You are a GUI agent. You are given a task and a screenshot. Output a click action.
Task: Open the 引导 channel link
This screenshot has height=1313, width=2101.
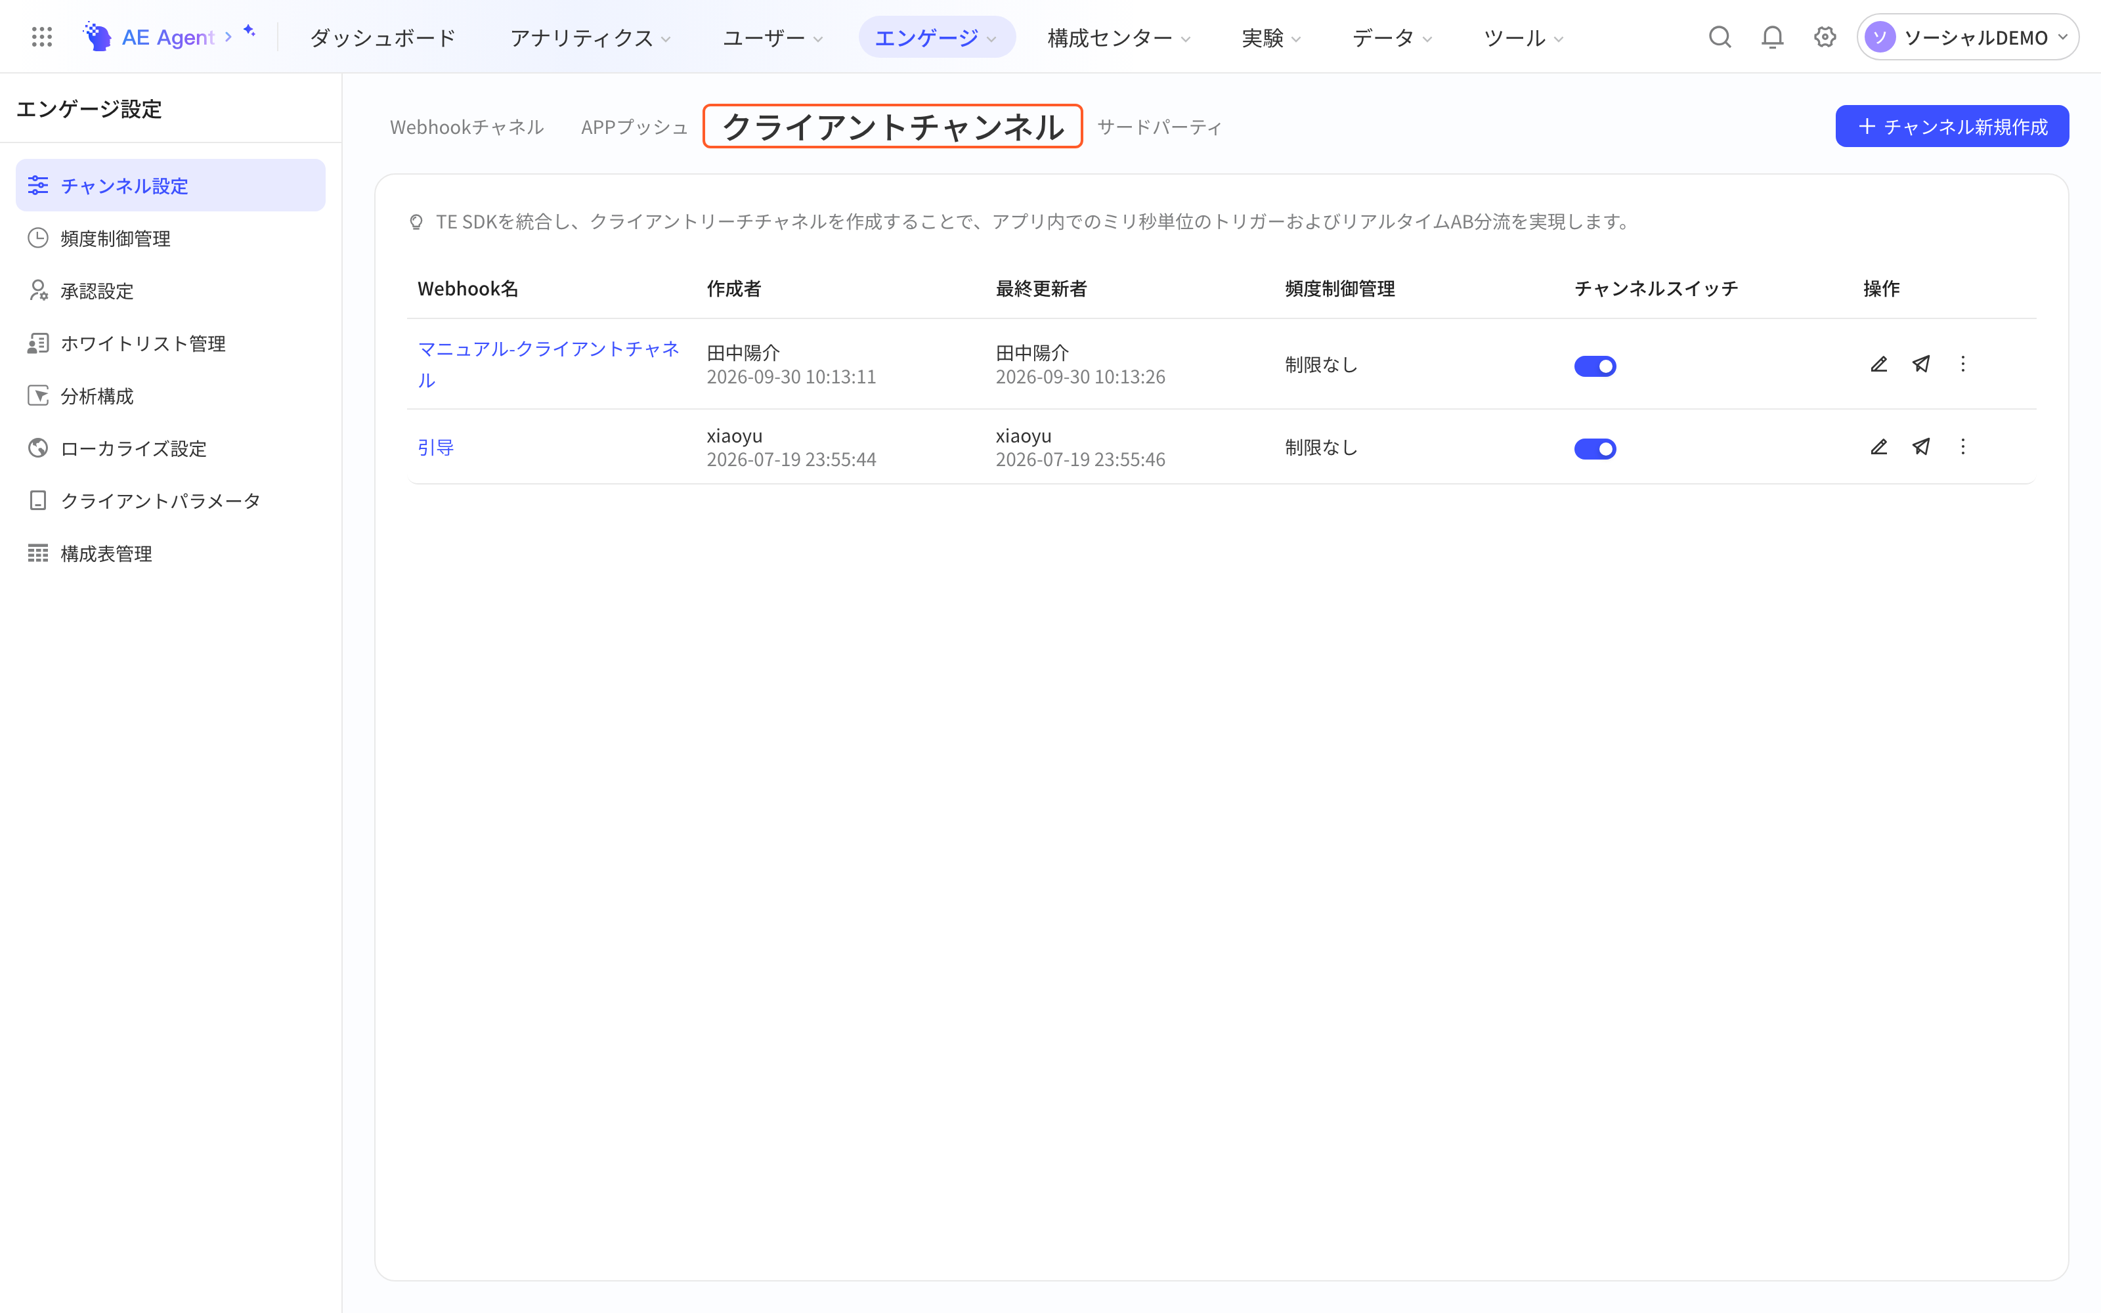tap(436, 447)
